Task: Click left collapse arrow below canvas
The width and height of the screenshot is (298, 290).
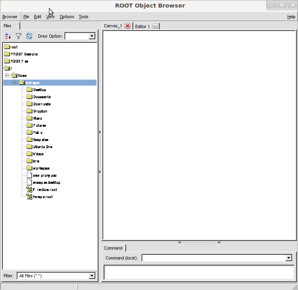Action: click(x=179, y=242)
